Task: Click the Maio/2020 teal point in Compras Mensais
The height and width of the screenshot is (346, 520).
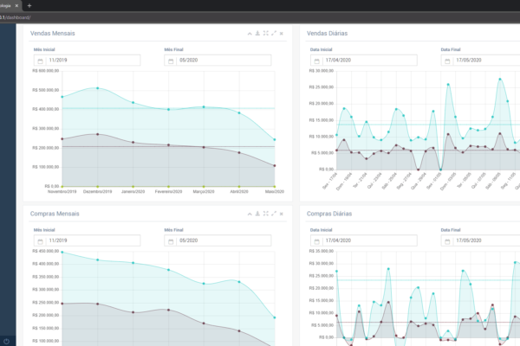Action: [274, 317]
